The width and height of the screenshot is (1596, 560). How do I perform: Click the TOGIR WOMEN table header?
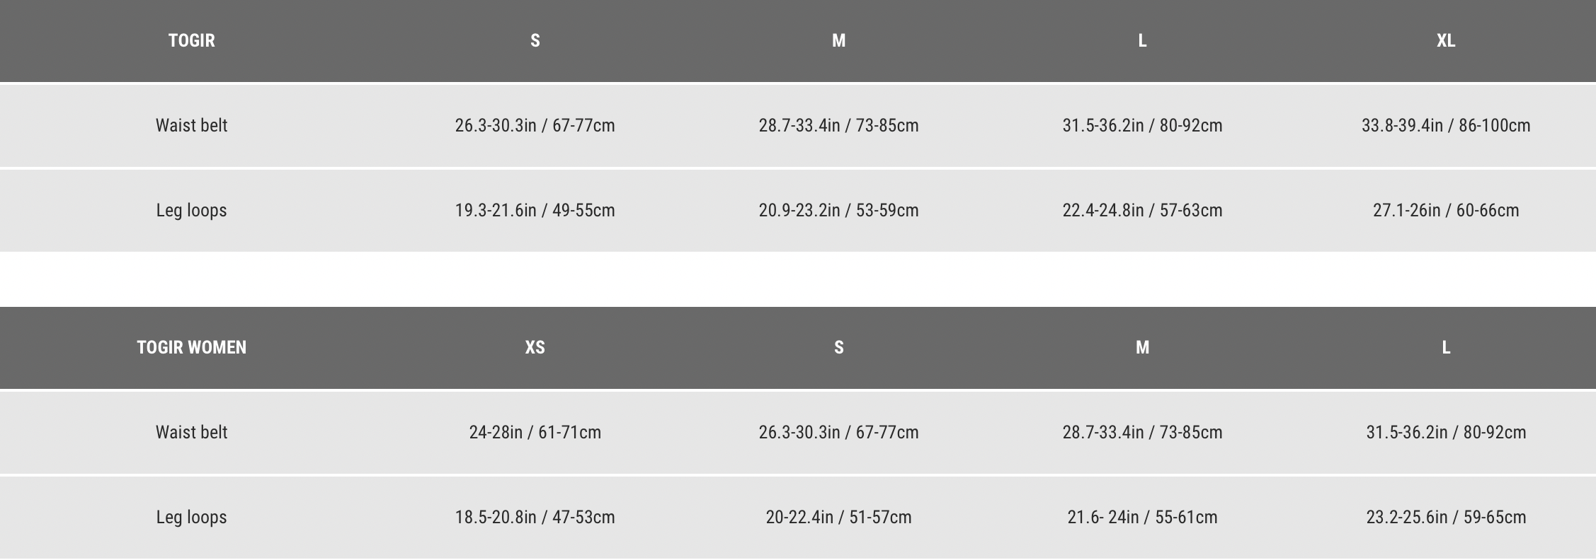[191, 347]
